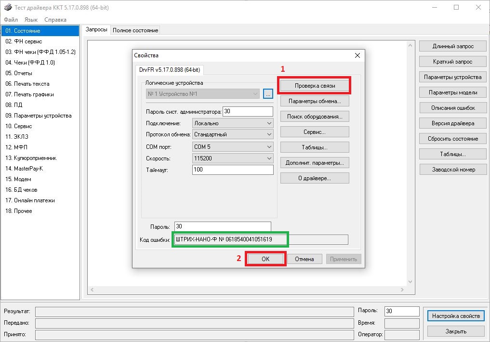Viewport: 490px width, 342px height.
Task: Click the Пароль сист. администратора field
Action: [x=248, y=111]
